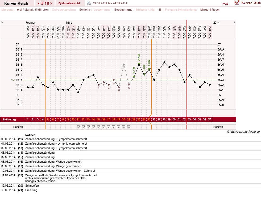The image size is (261, 206).
Task: Open note icon for cycle day 13
Action: (x=88, y=127)
